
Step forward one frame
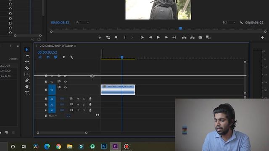pos(166,37)
